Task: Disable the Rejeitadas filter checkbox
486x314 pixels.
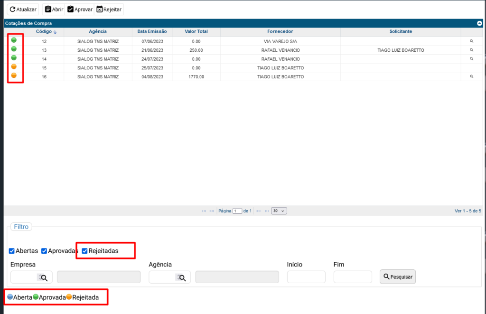Action: coord(85,251)
